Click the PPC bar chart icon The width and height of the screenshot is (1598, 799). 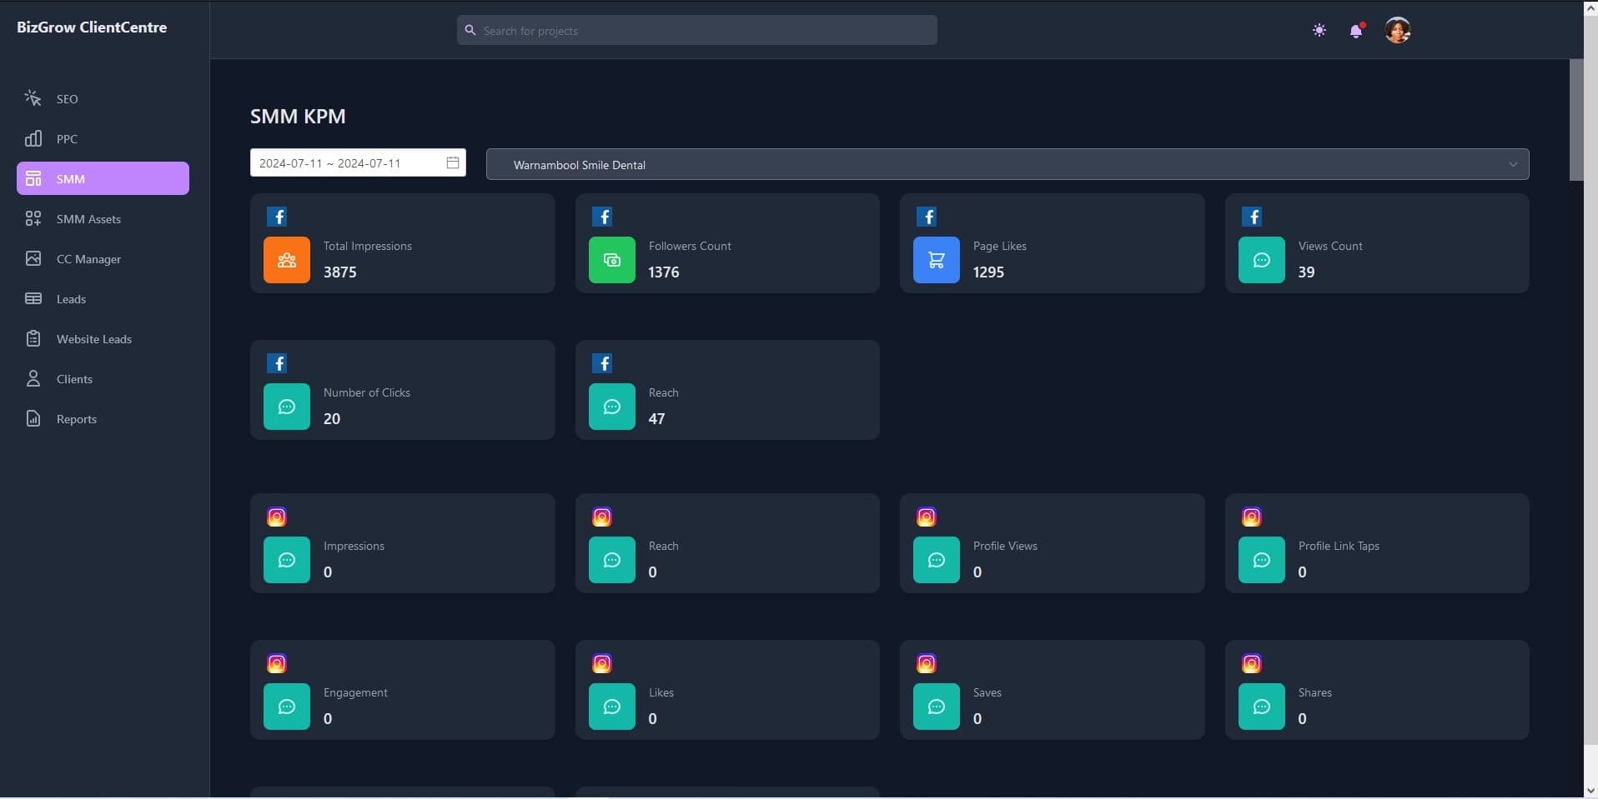tap(33, 138)
